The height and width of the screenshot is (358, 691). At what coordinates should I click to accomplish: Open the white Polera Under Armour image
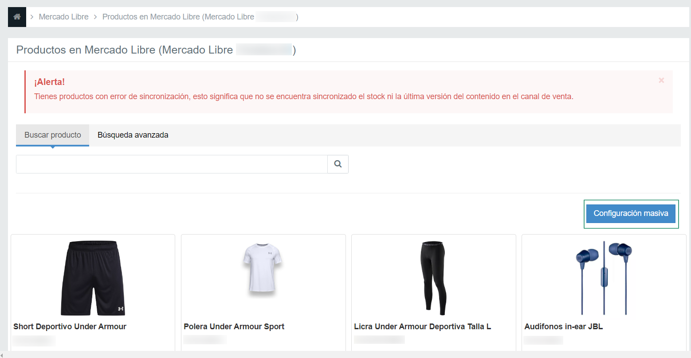point(263,269)
